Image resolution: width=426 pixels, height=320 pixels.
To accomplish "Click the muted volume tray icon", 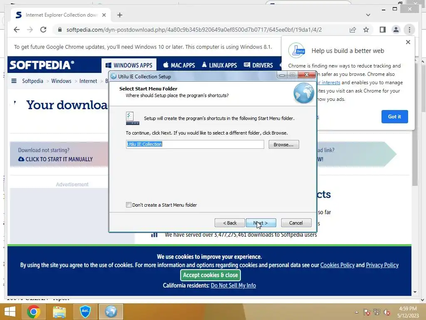I will pos(387,312).
